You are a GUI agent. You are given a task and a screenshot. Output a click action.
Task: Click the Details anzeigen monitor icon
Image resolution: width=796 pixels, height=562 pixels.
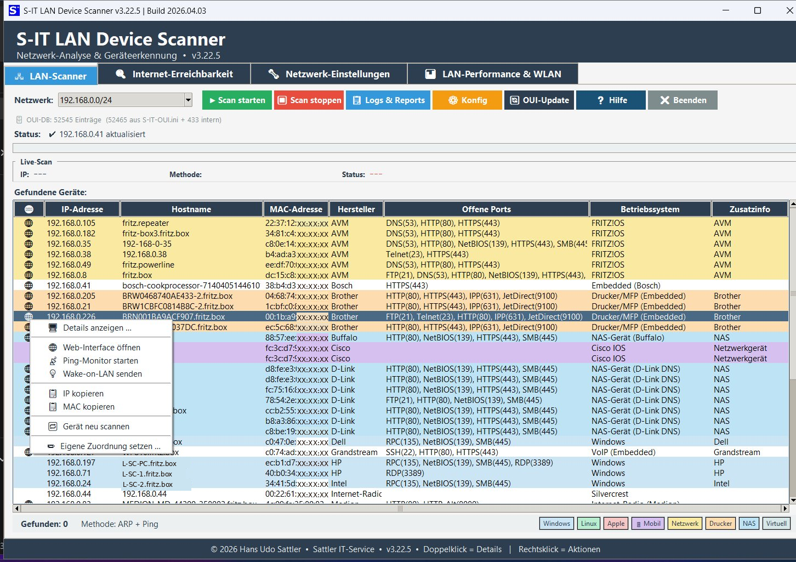pos(53,328)
